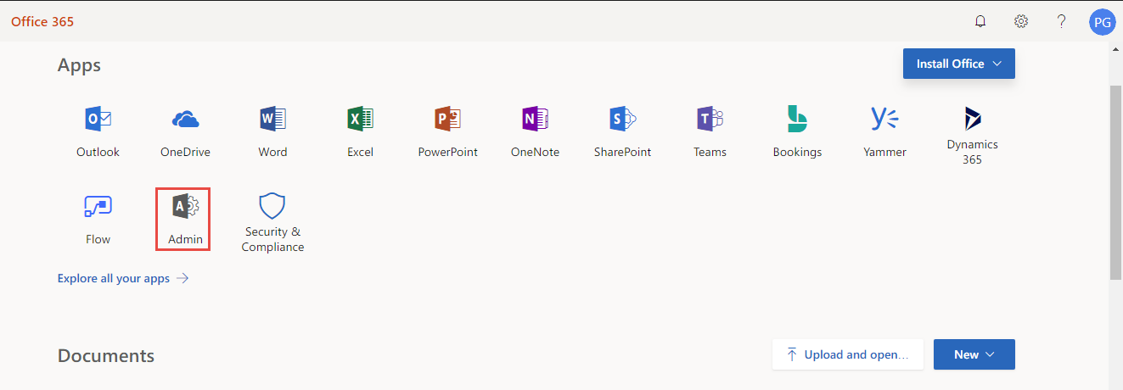Image resolution: width=1123 pixels, height=390 pixels.
Task: Launch the Flow app
Action: pos(98,219)
